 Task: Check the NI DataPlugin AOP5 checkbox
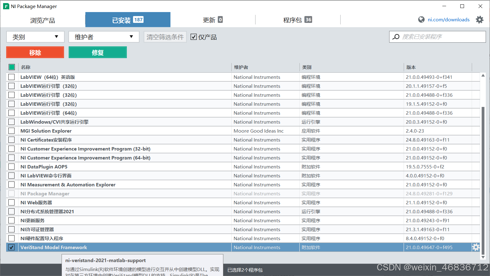point(11,167)
